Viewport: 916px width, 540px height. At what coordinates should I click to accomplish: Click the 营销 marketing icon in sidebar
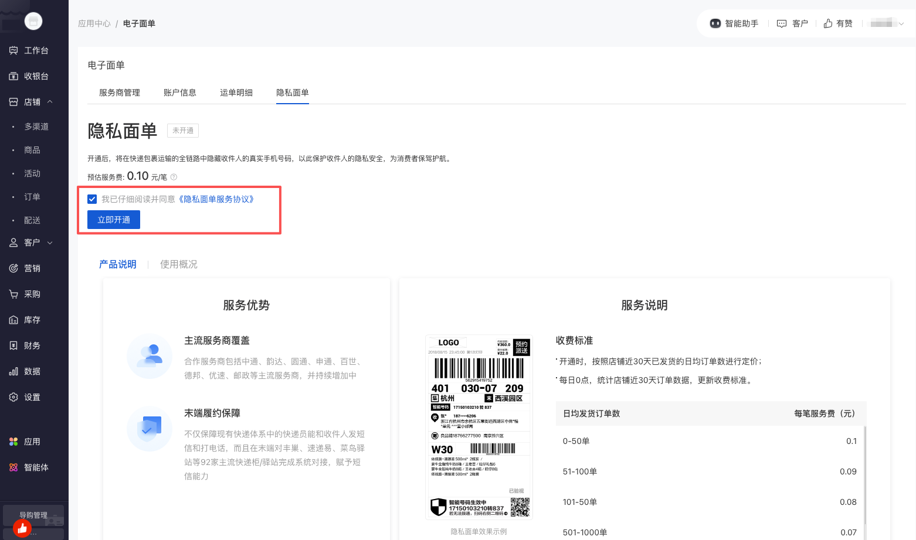click(13, 268)
